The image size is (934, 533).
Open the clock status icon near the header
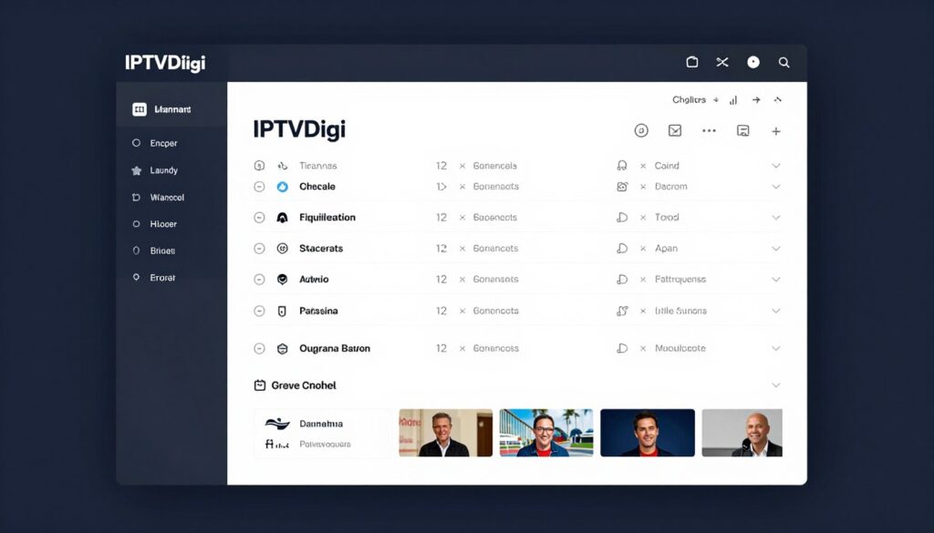(x=641, y=130)
